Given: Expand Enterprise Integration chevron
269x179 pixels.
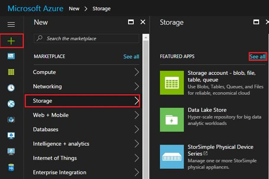Looking at the screenshot, I should pyautogui.click(x=137, y=172).
